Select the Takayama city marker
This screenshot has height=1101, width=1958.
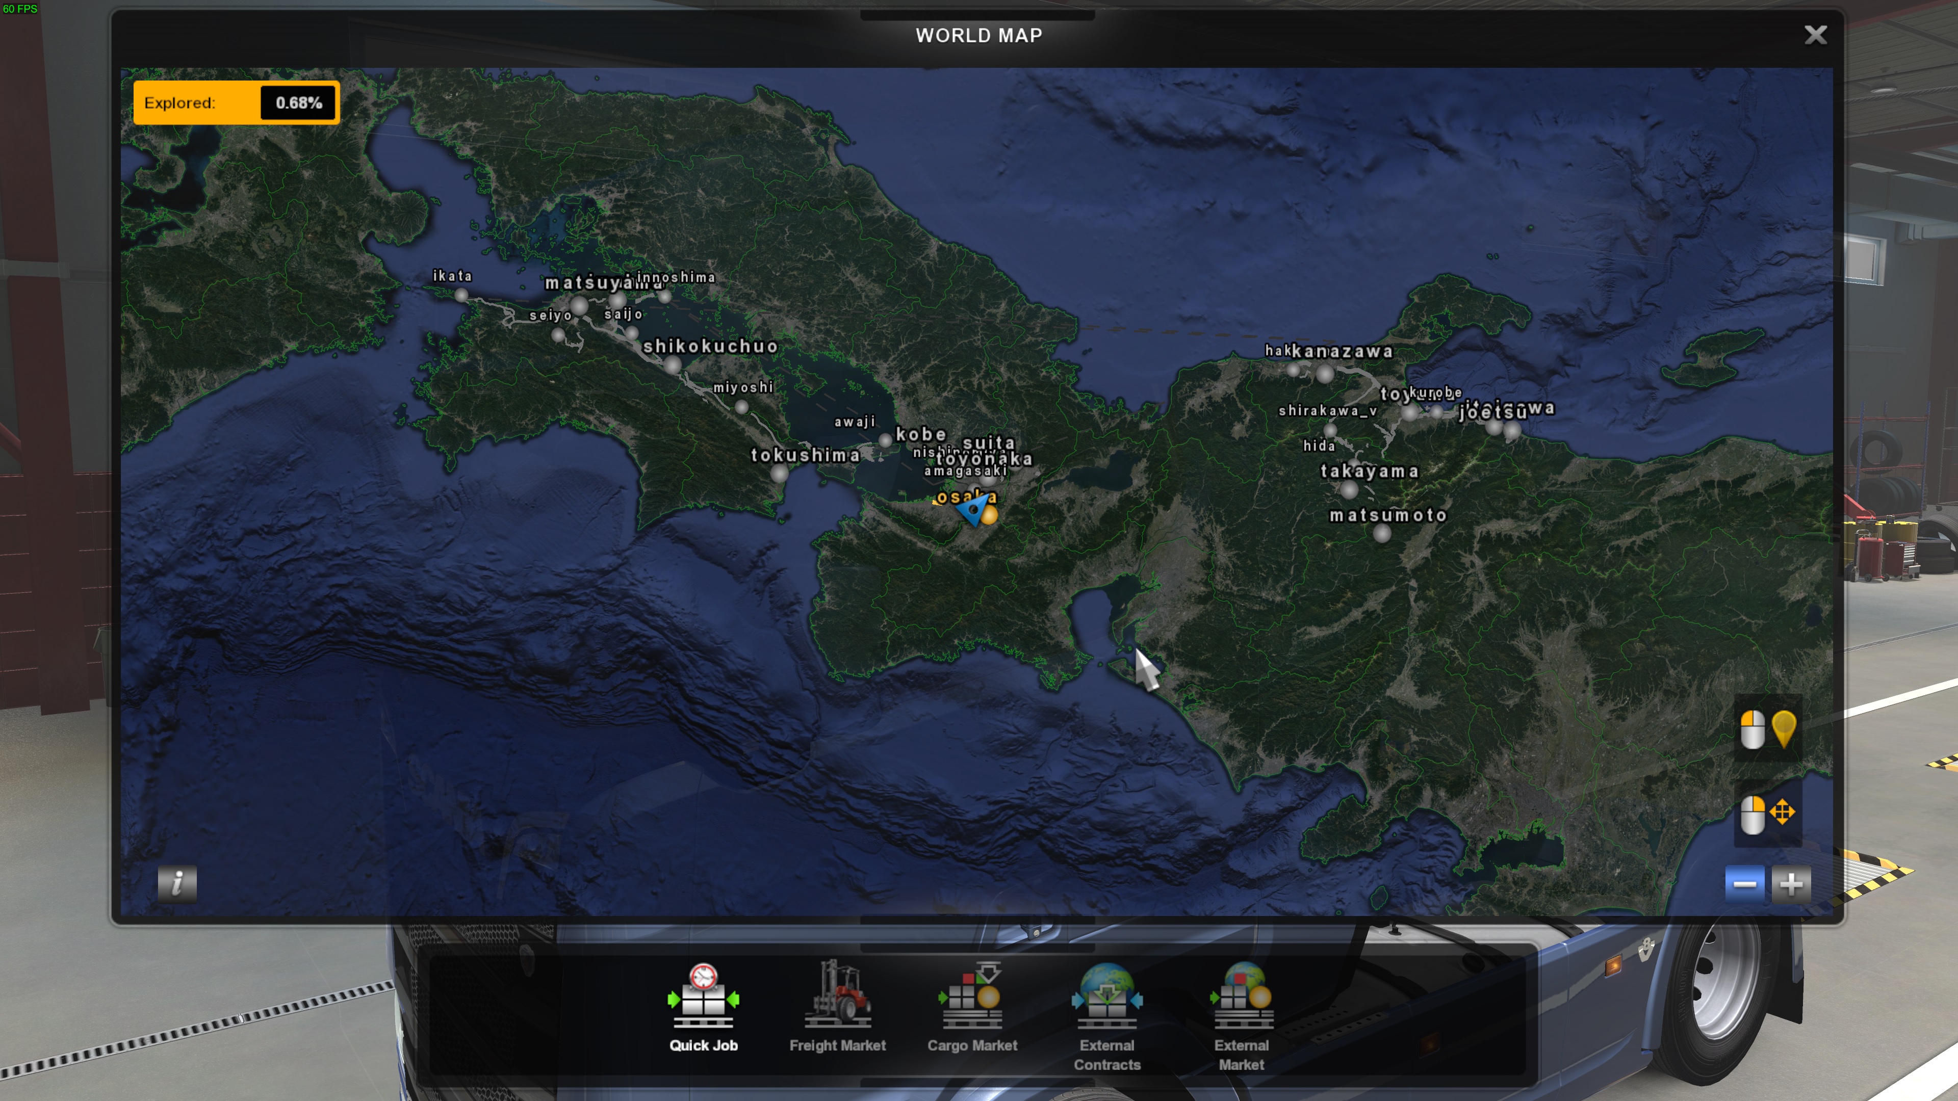[x=1349, y=489]
